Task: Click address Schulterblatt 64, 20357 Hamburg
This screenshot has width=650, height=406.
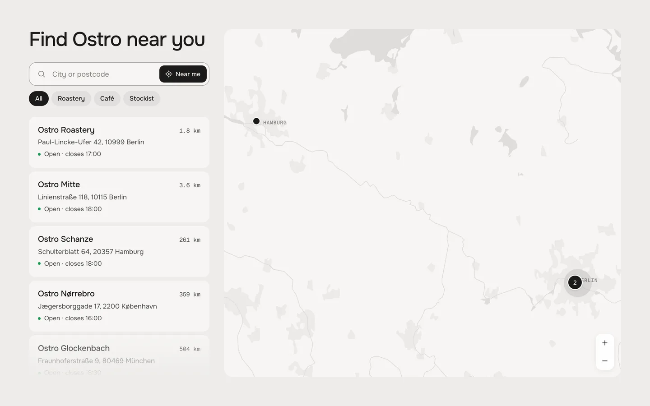Action: (91, 252)
